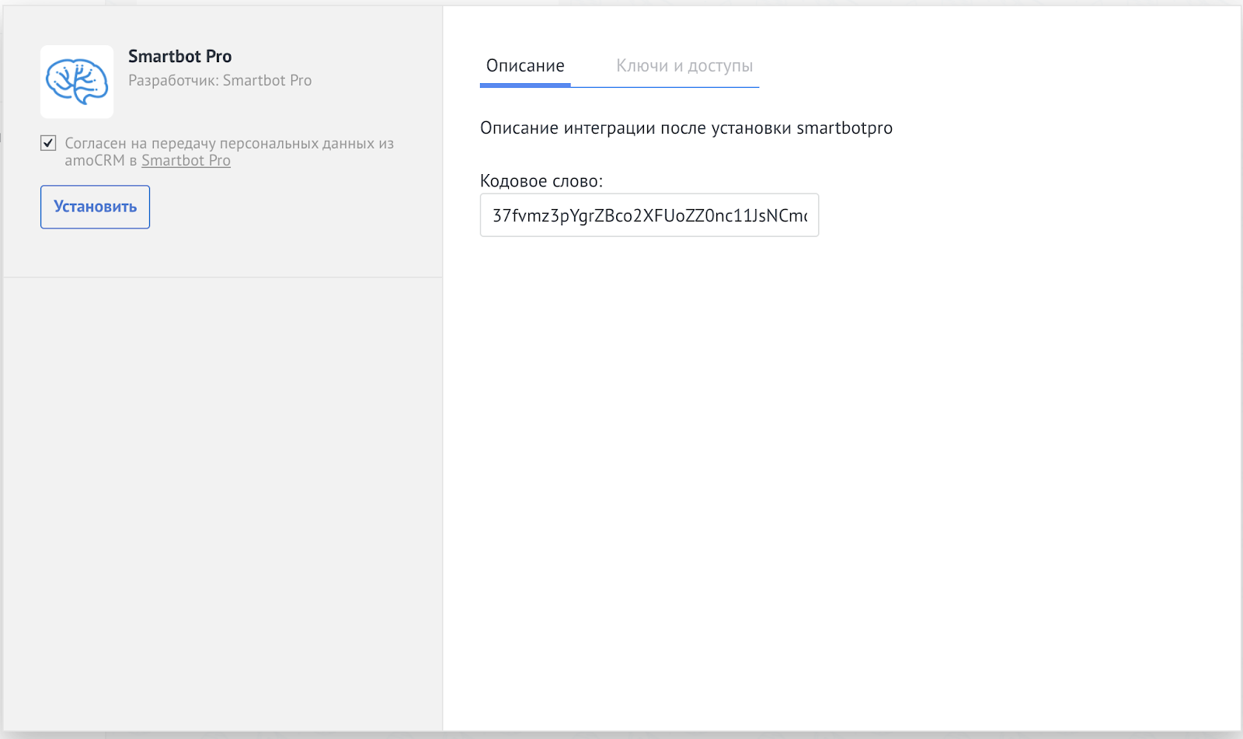
Task: Click the Установить button
Action: [x=95, y=207]
